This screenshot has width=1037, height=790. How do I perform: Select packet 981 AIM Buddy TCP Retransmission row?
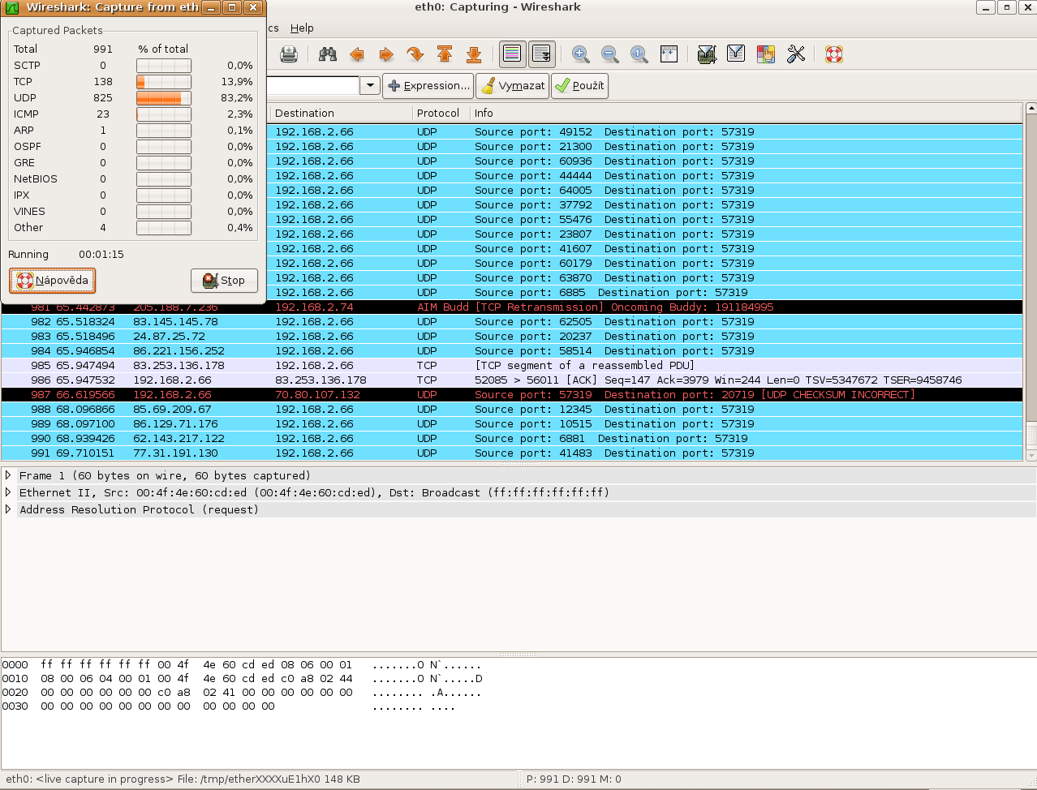(x=512, y=307)
